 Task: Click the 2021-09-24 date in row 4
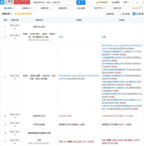(x=15, y=116)
